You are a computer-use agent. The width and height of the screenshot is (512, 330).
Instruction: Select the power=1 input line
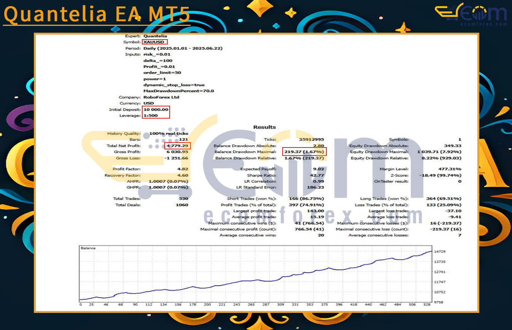click(155, 79)
